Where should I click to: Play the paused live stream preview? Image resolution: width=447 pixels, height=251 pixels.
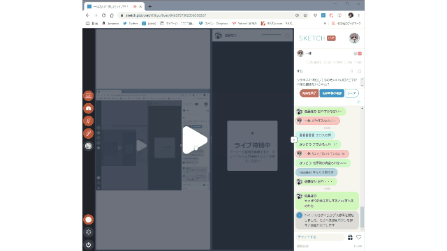[195, 140]
